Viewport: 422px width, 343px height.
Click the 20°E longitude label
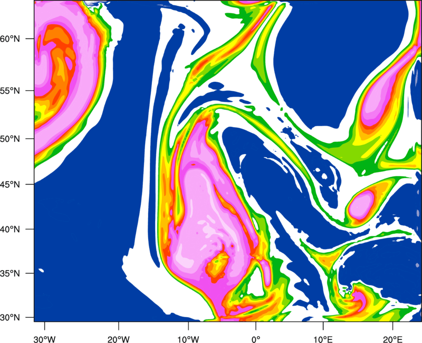tap(392, 339)
